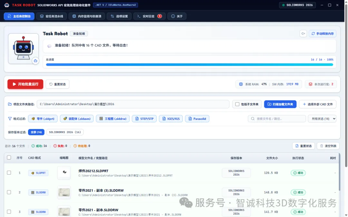The image size is (348, 217).
Task: Click the 失败: 0 status counter
Action: pos(60,146)
